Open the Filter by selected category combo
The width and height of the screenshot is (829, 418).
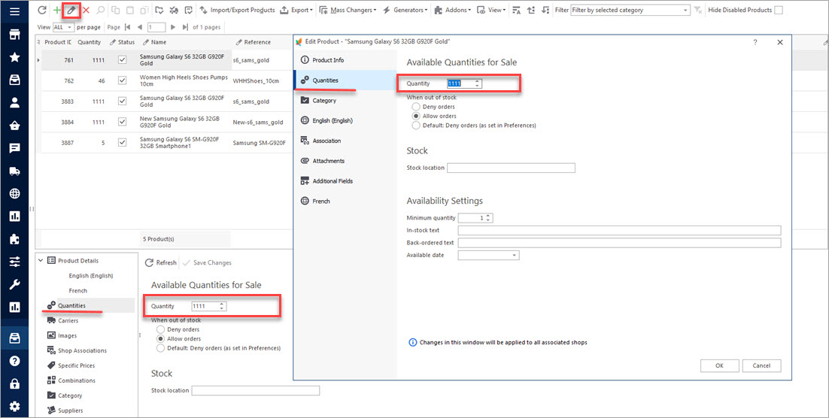point(630,10)
